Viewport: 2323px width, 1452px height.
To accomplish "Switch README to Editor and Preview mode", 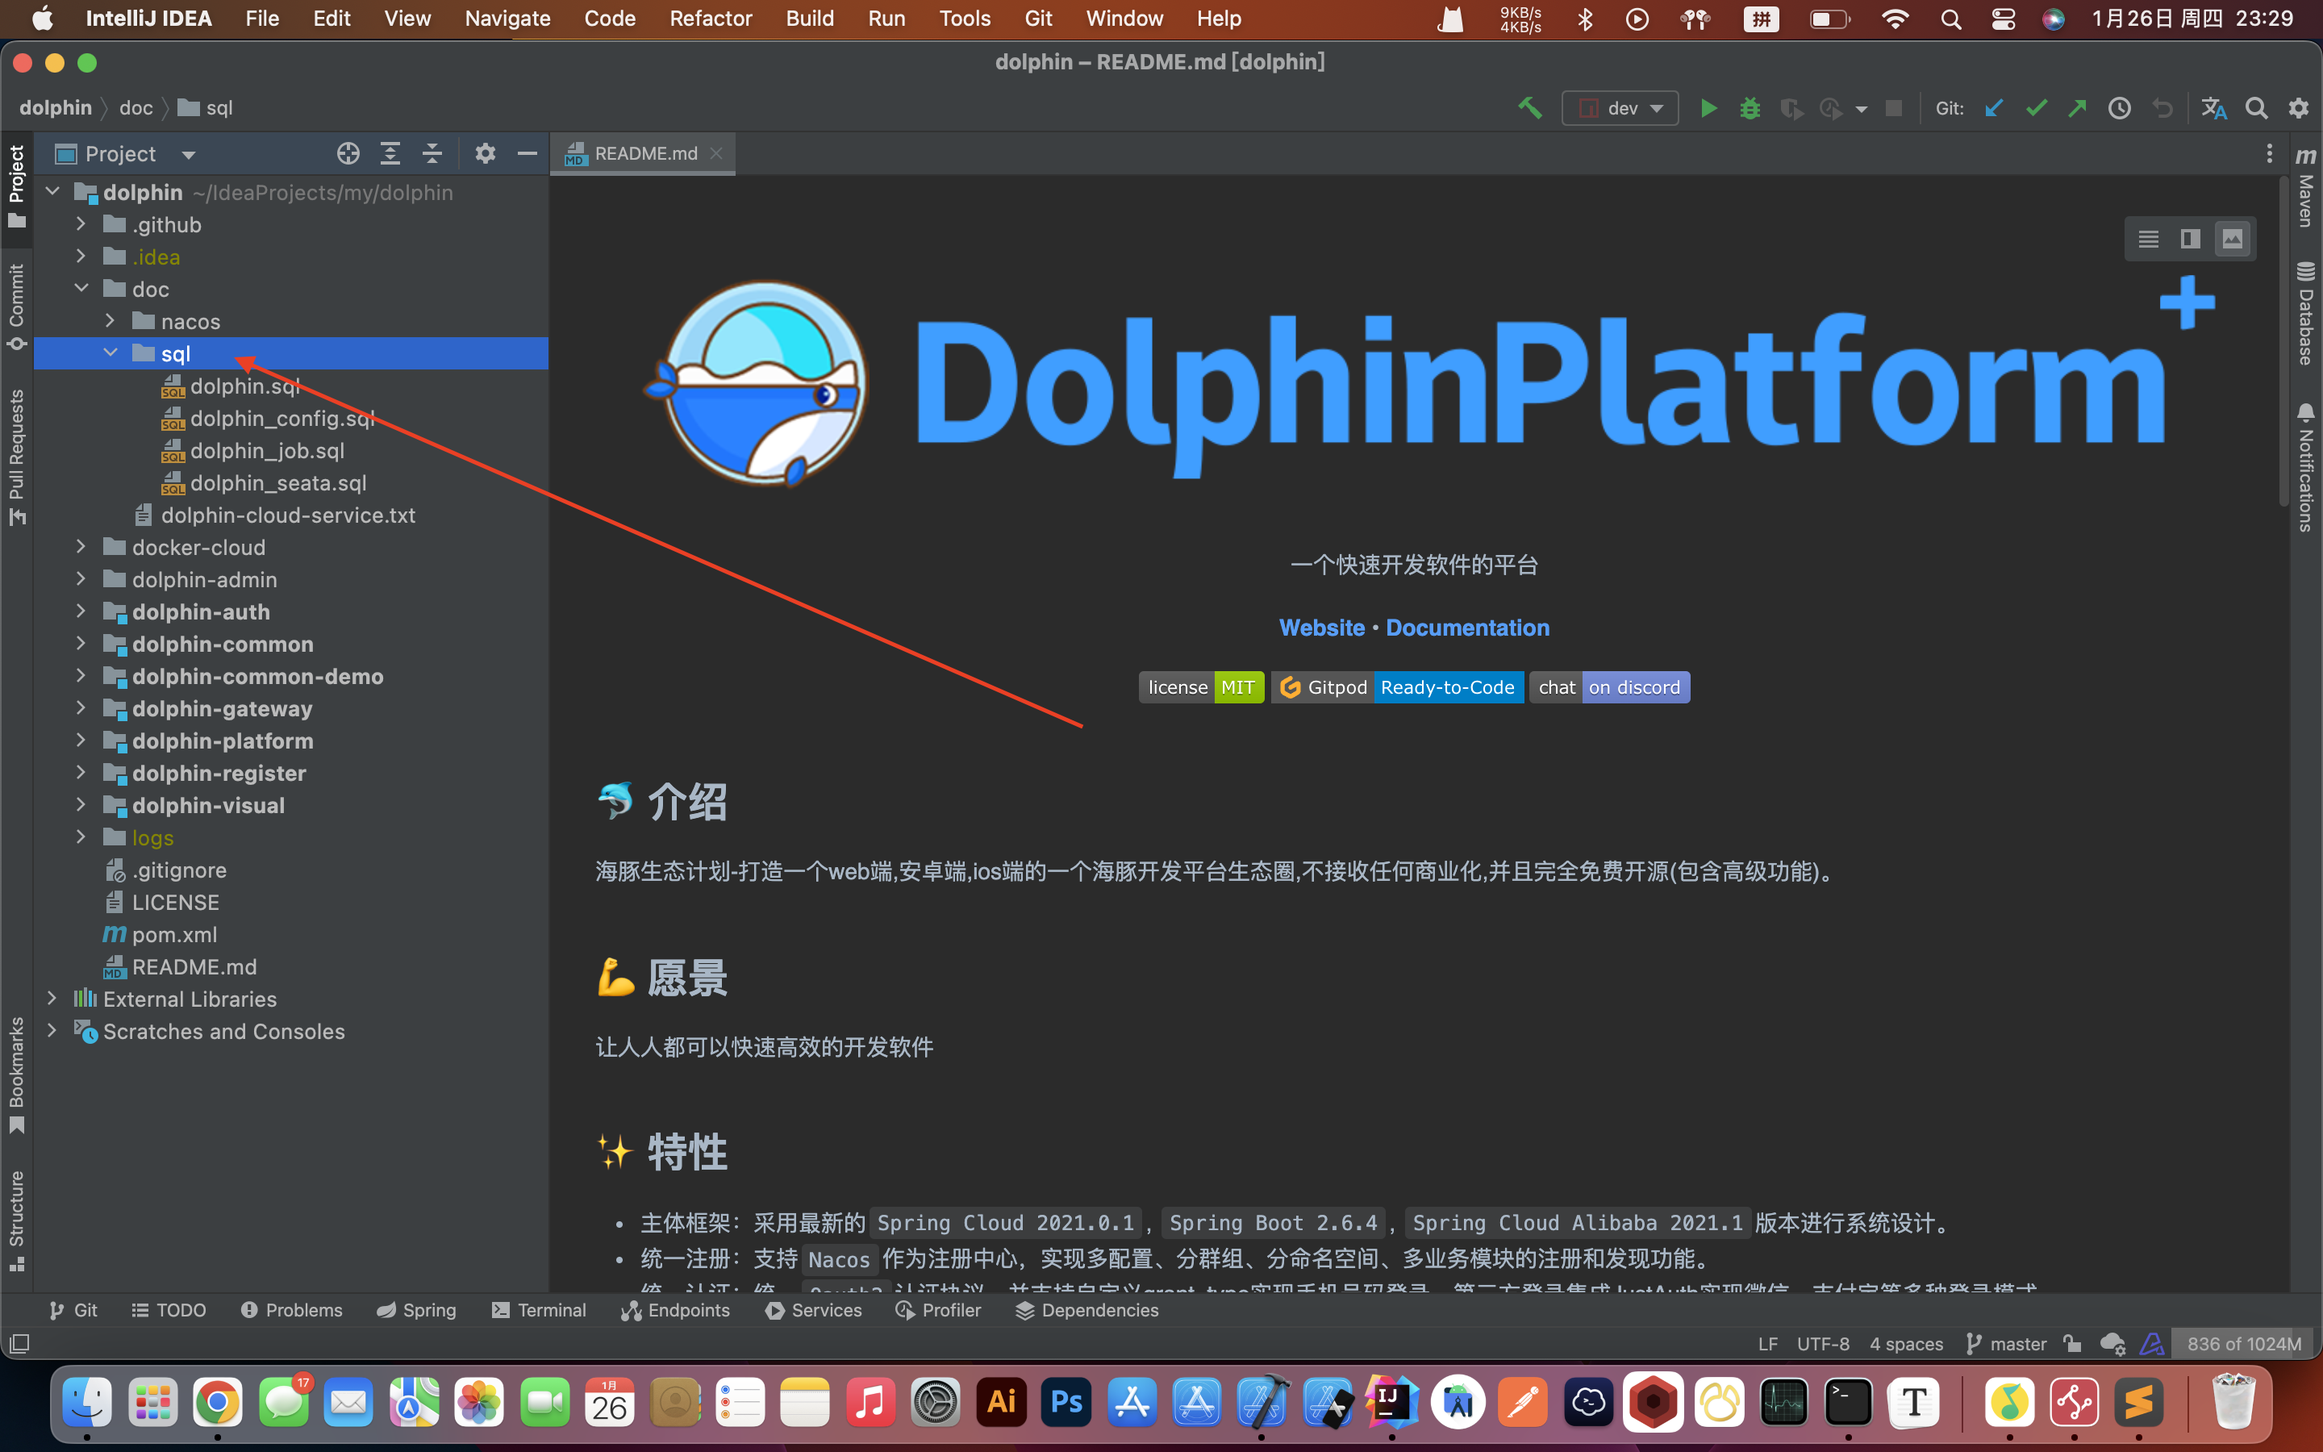I will coord(2190,239).
